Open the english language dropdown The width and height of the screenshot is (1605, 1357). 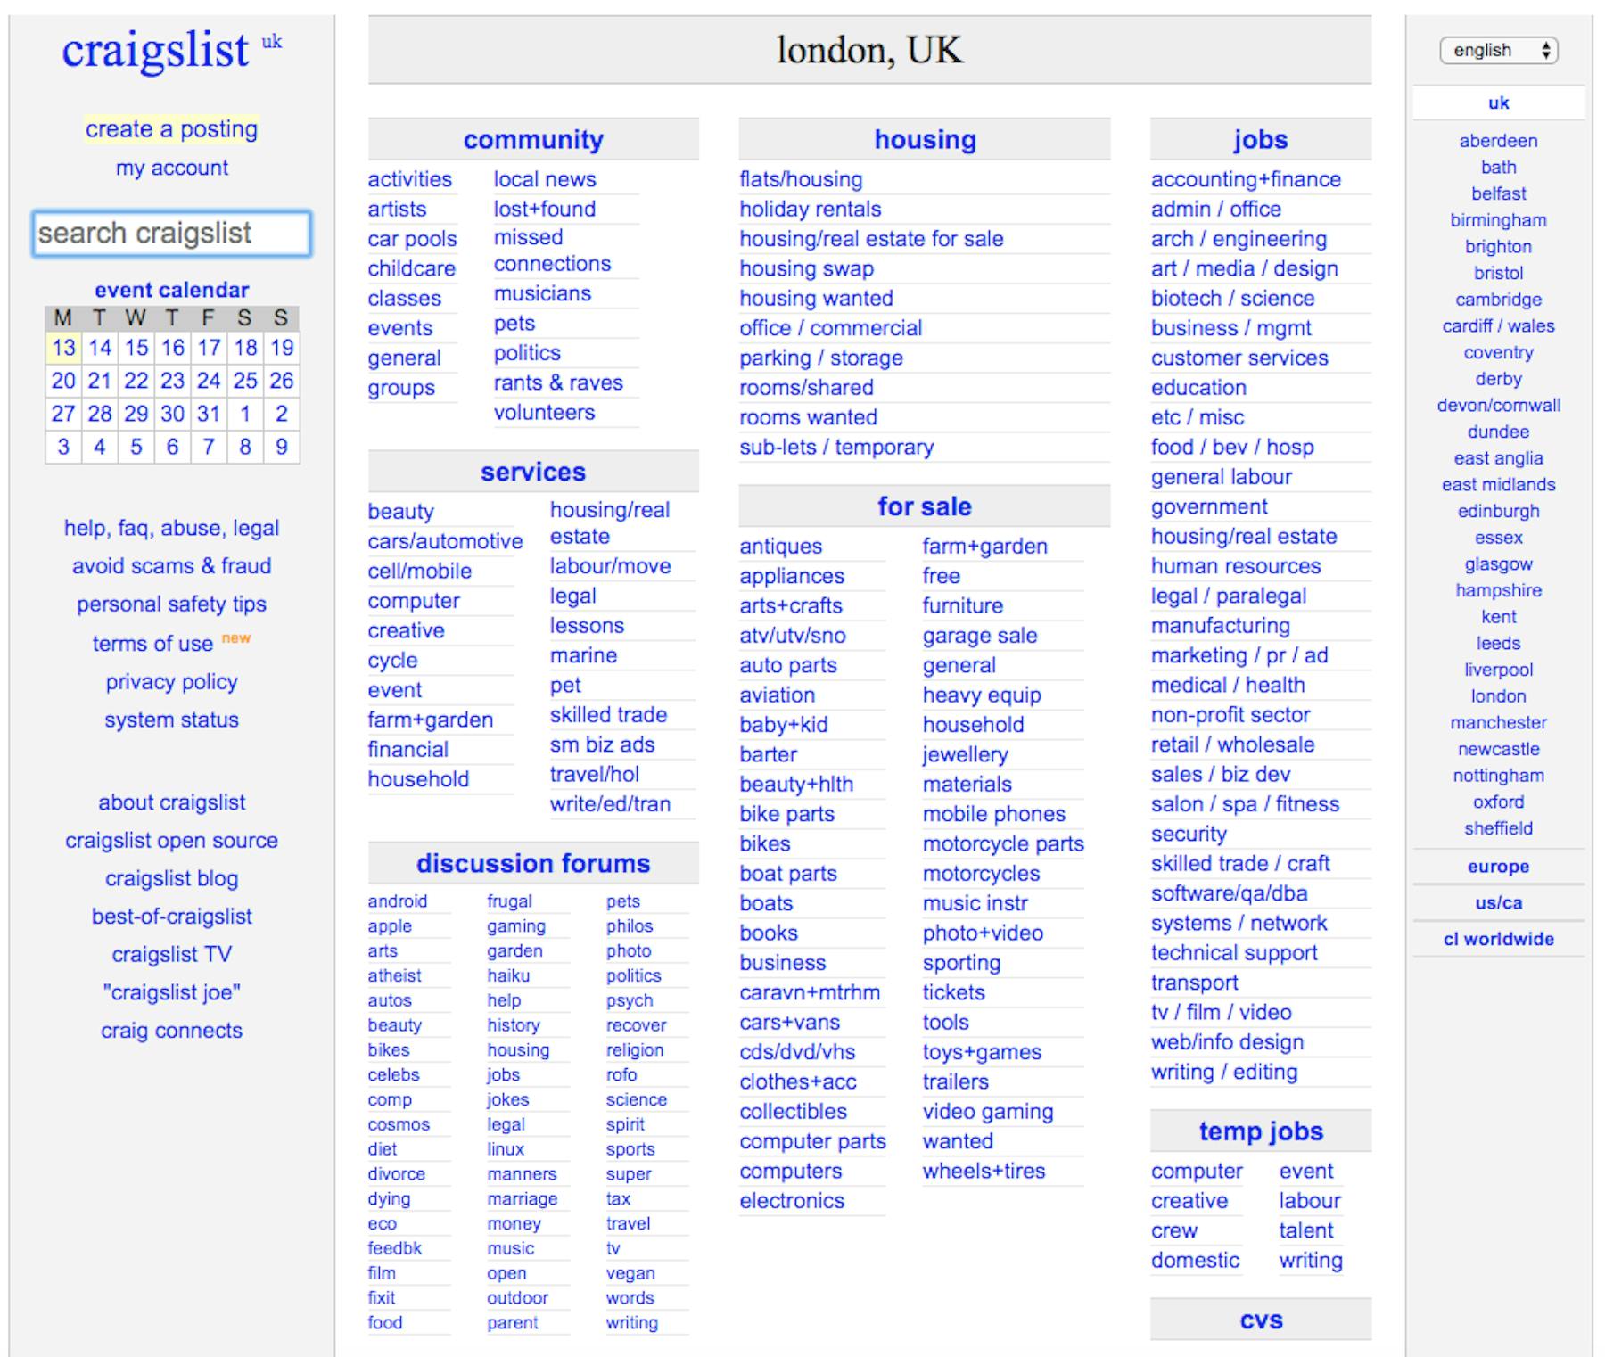1498,51
